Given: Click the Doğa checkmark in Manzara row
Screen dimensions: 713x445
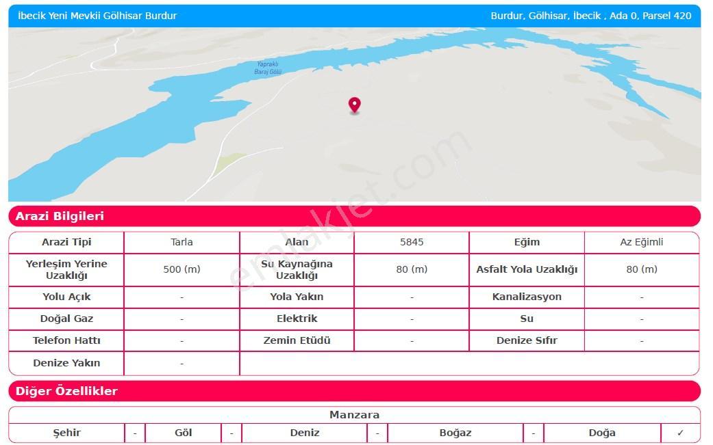Looking at the screenshot, I should tap(680, 433).
